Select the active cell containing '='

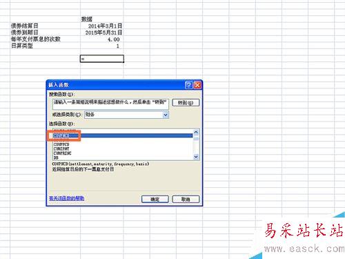[102, 59]
